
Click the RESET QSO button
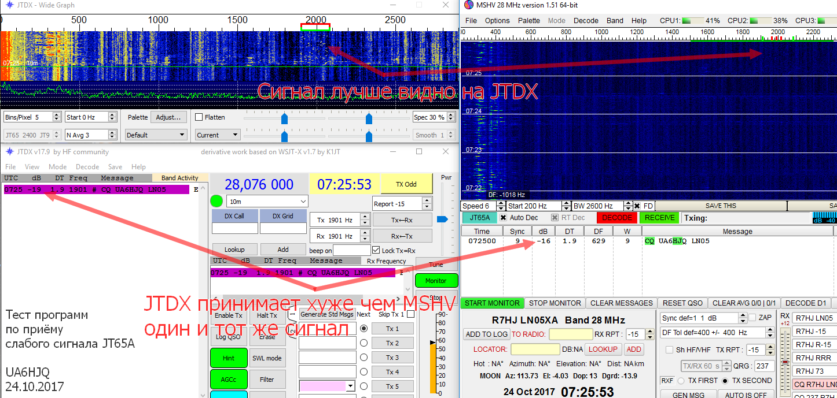click(682, 303)
